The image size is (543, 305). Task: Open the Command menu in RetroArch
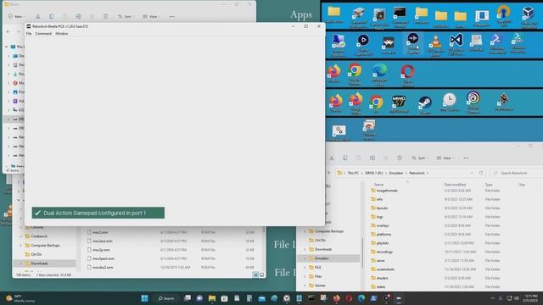coord(43,34)
